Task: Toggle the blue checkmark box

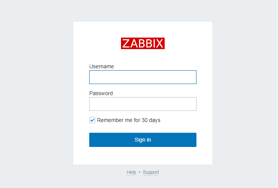Action: coord(92,120)
